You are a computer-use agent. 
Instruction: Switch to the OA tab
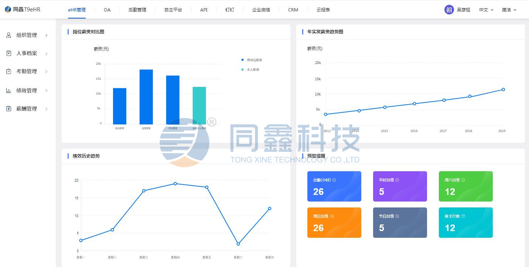click(x=107, y=10)
